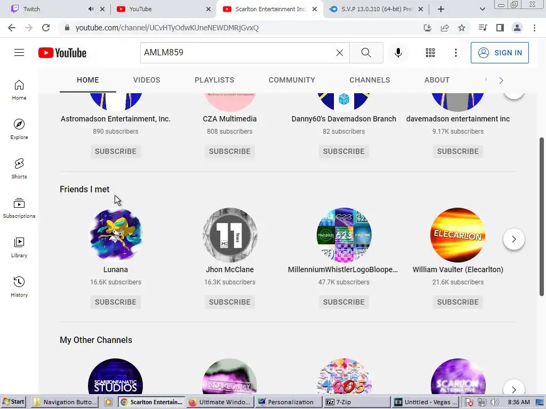546x409 pixels.
Task: Expand the tab search dropdown
Action: click(x=482, y=9)
